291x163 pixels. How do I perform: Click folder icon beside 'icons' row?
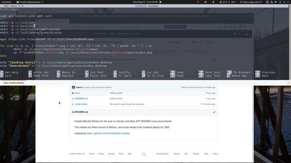73,93
